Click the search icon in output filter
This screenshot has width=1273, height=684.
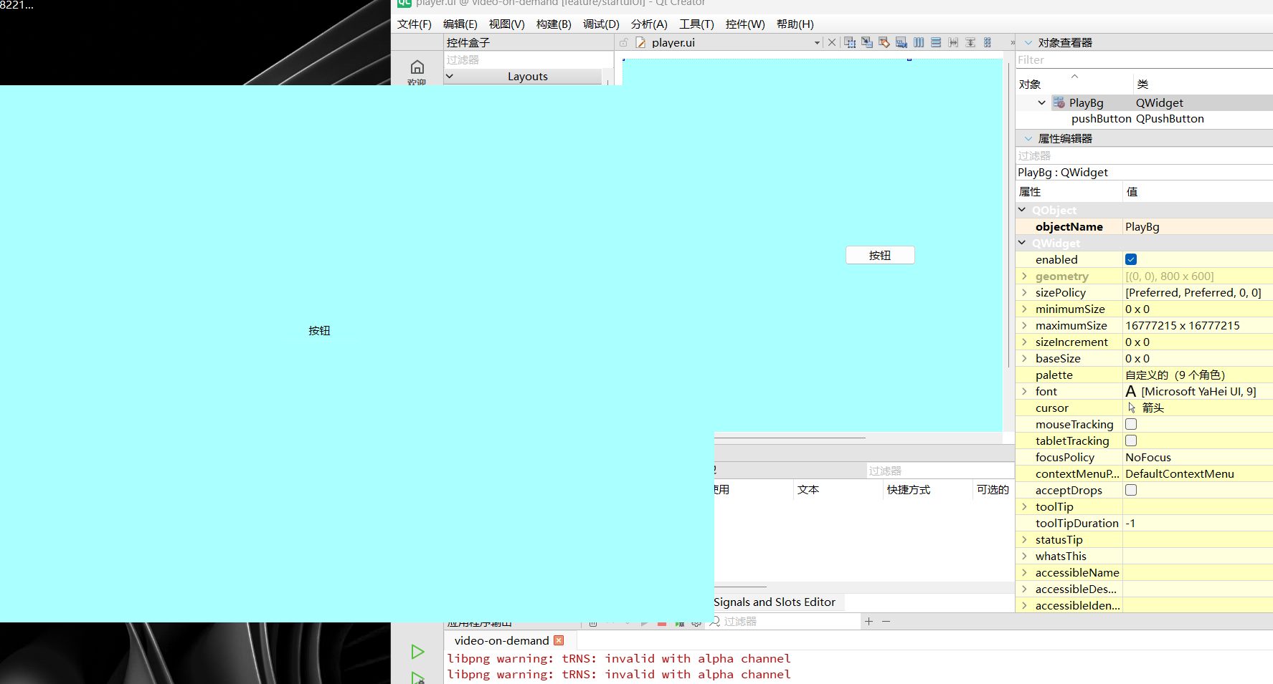(714, 621)
